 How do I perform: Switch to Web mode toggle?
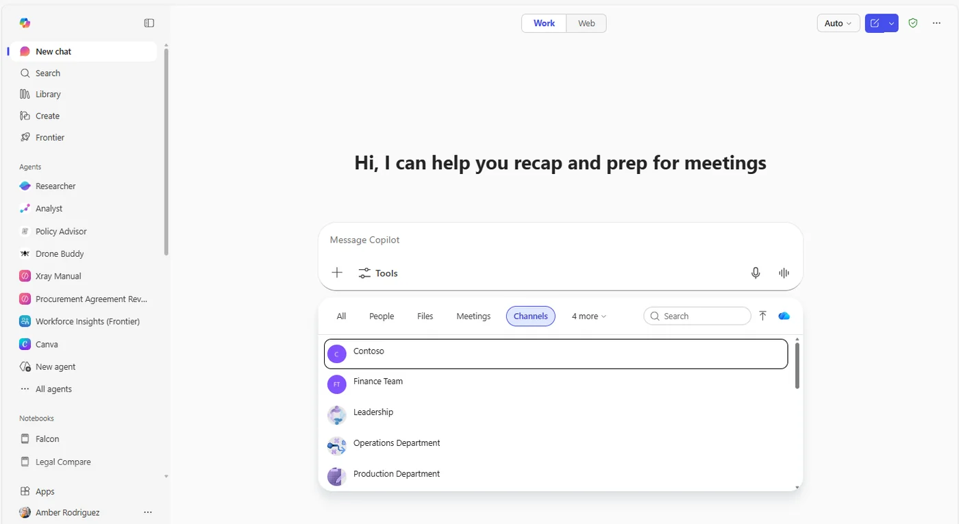tap(586, 23)
